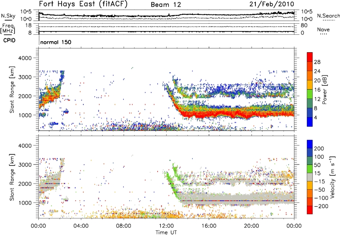Pick the red top segment of Power colorbar
The image size is (340, 235).
point(310,57)
